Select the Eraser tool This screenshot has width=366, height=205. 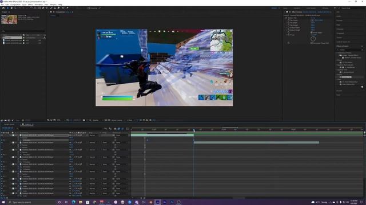click(x=58, y=8)
